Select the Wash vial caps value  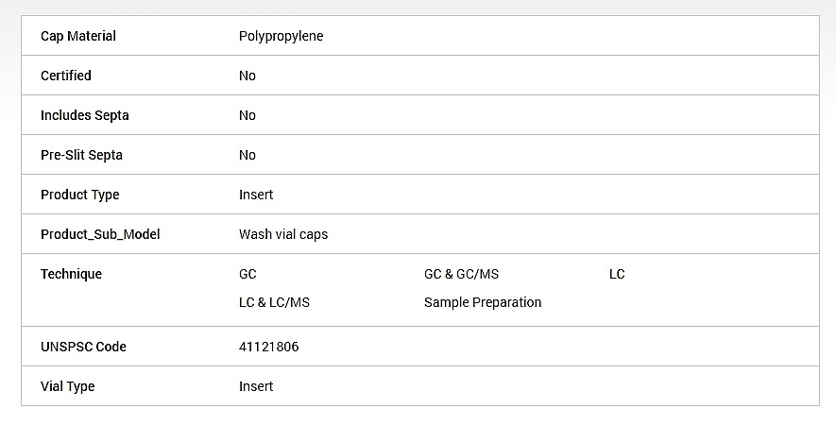click(x=283, y=234)
